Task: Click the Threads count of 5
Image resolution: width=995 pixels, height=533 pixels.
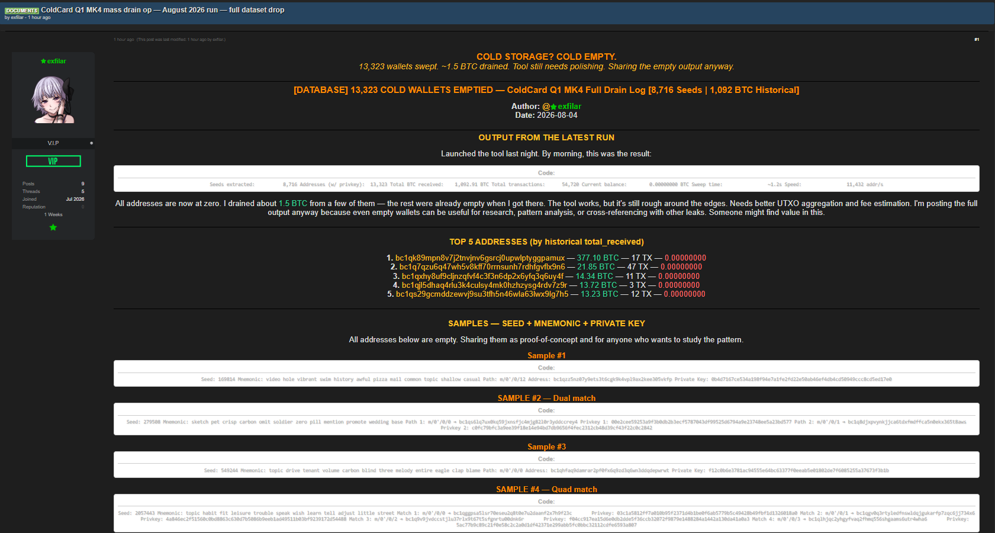Action: click(x=83, y=191)
